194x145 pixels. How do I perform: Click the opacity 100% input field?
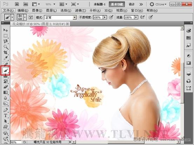click(x=98, y=17)
